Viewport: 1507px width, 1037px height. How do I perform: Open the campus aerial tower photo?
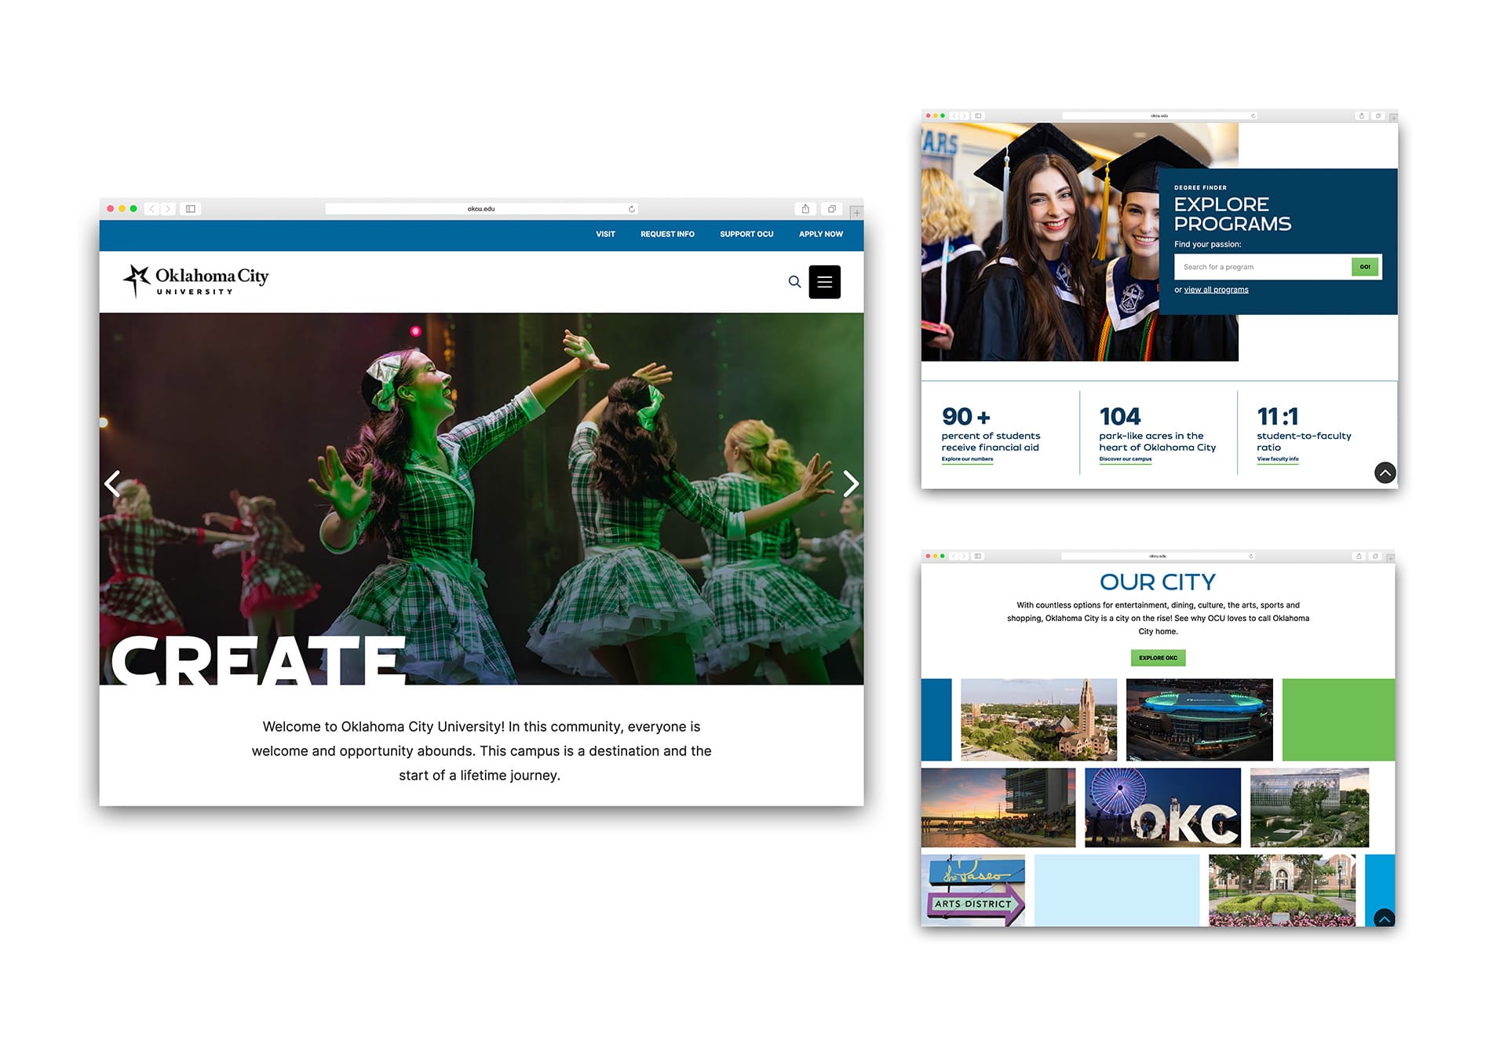(x=1038, y=720)
